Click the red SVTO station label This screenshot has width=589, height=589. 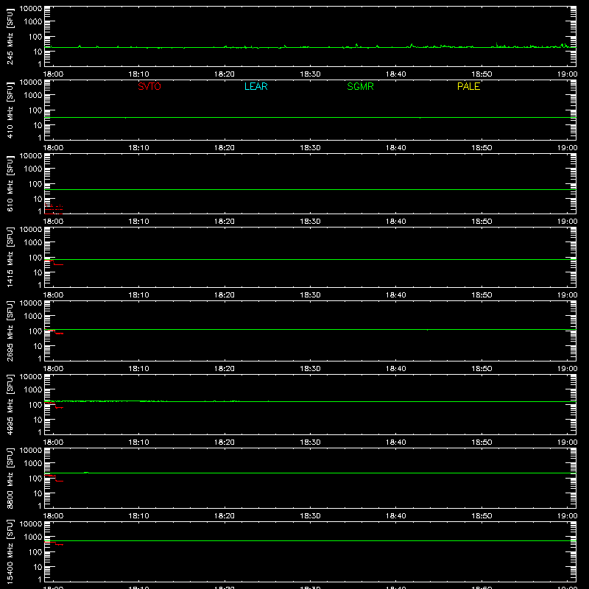click(x=149, y=86)
